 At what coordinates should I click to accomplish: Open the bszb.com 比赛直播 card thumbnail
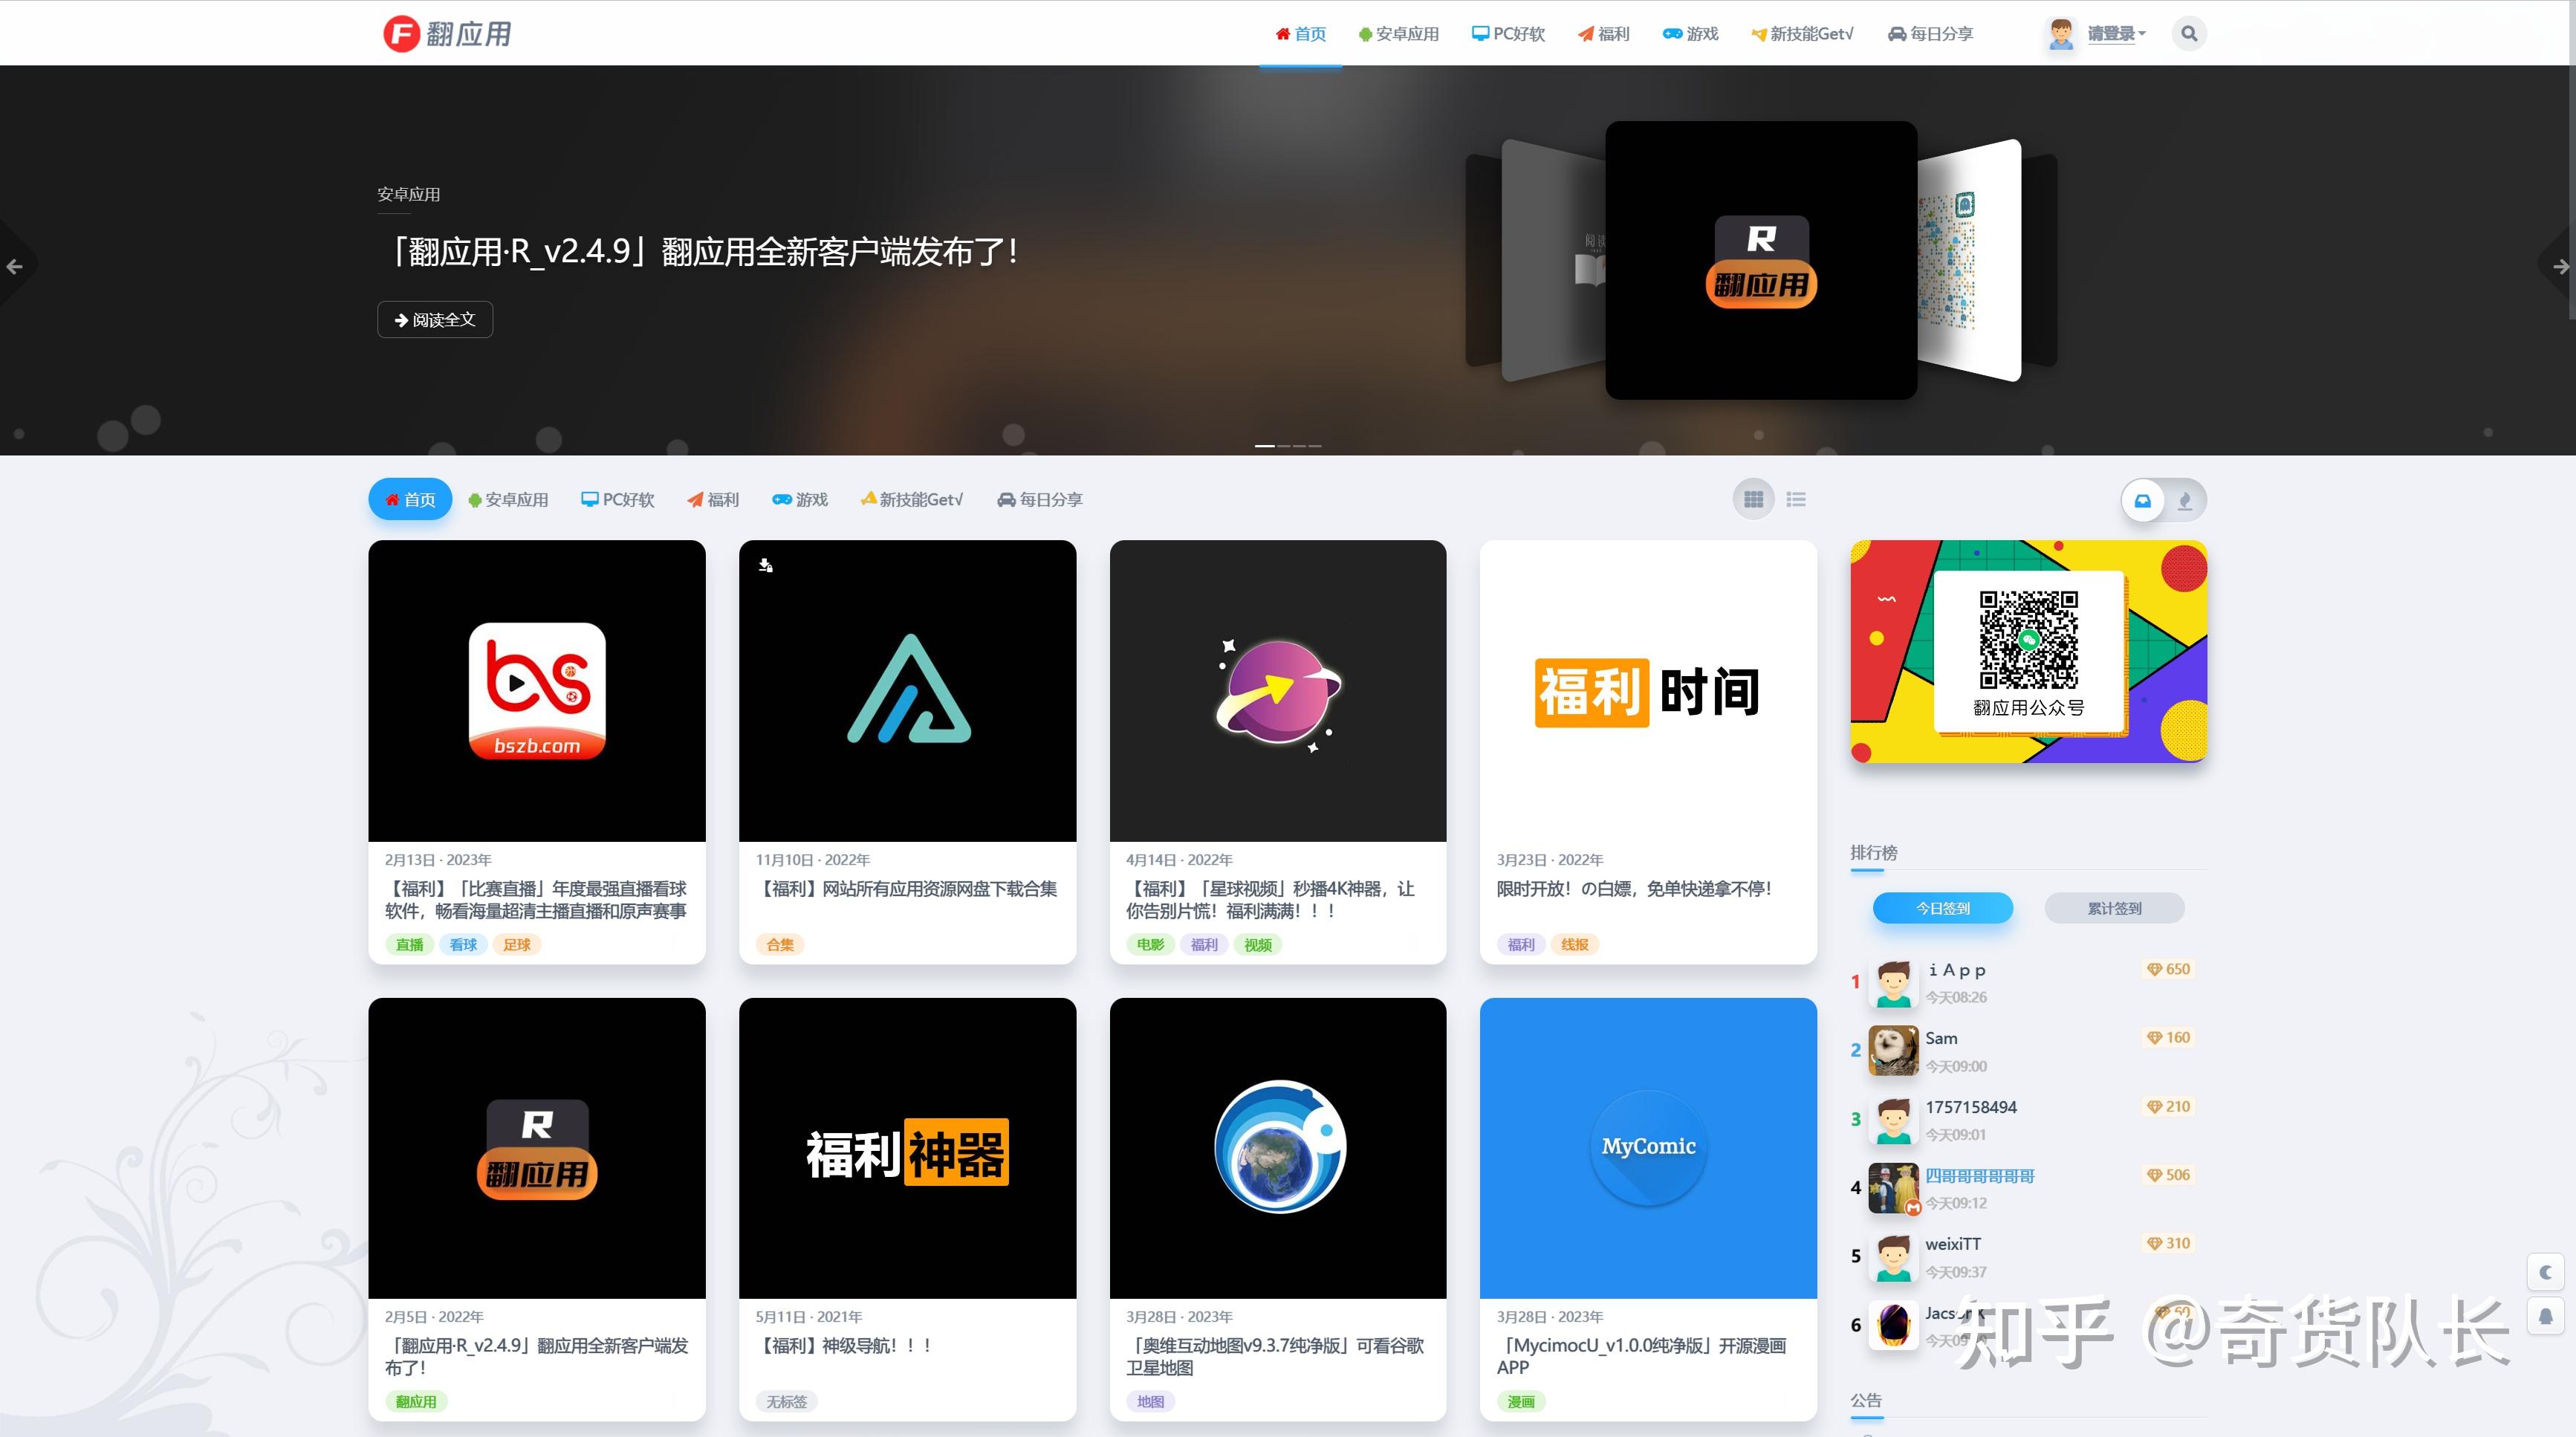[537, 691]
